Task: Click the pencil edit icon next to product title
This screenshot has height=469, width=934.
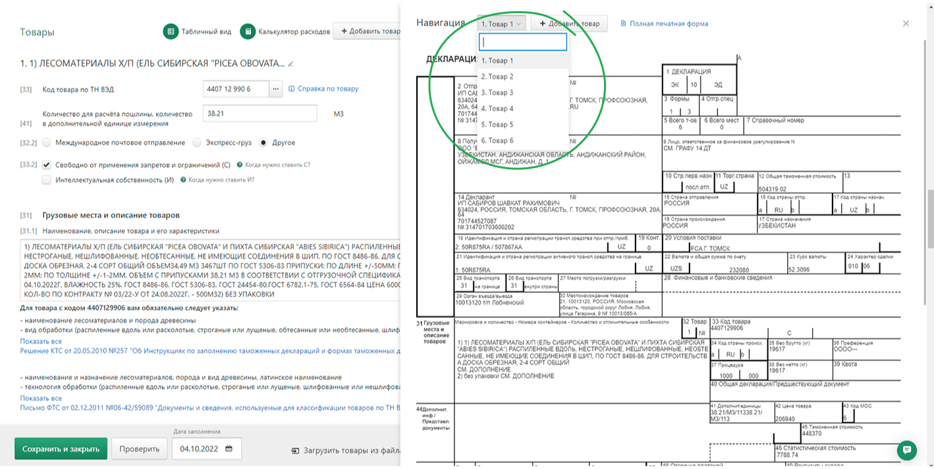Action: coord(291,64)
